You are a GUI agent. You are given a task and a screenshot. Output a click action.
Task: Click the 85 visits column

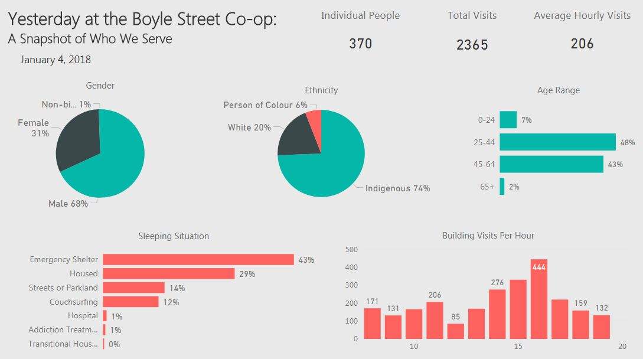coord(456,331)
